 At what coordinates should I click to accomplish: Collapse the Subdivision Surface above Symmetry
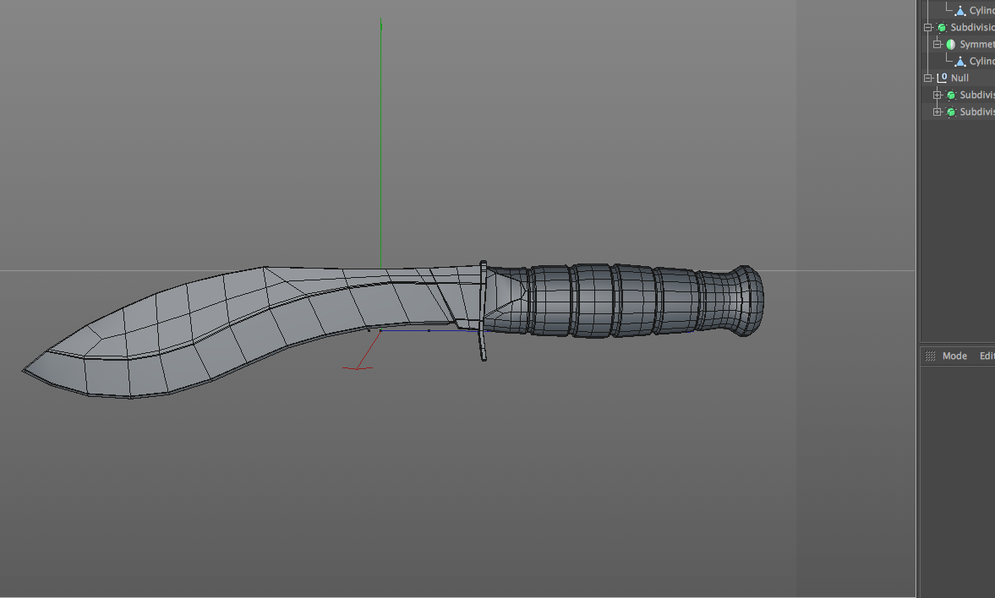[927, 27]
